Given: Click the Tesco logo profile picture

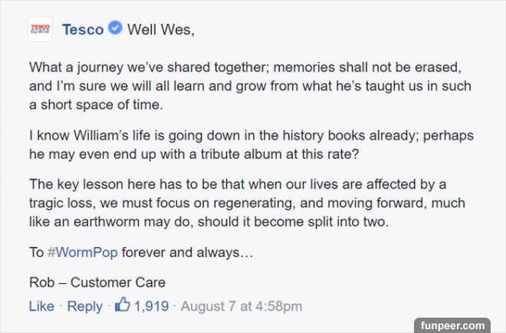Looking at the screenshot, I should tap(39, 30).
